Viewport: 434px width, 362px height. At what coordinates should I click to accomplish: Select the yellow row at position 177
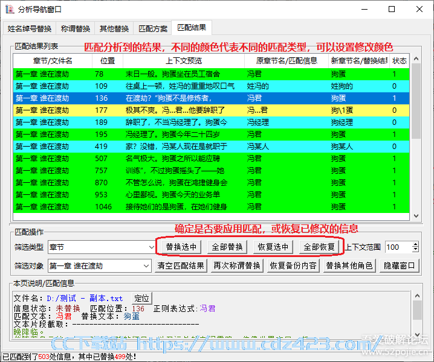click(x=211, y=110)
